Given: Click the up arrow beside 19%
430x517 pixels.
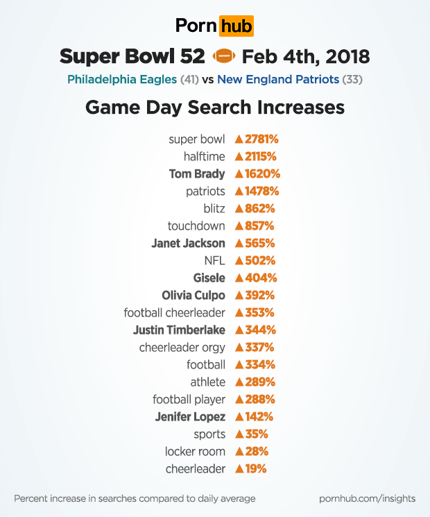Looking at the screenshot, I should 239,469.
